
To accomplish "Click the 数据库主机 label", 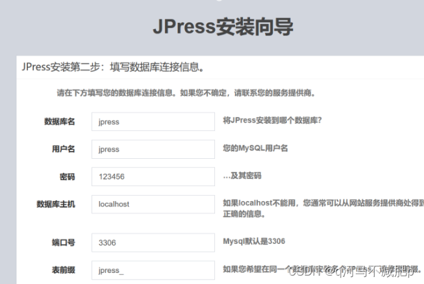I will (x=56, y=204).
